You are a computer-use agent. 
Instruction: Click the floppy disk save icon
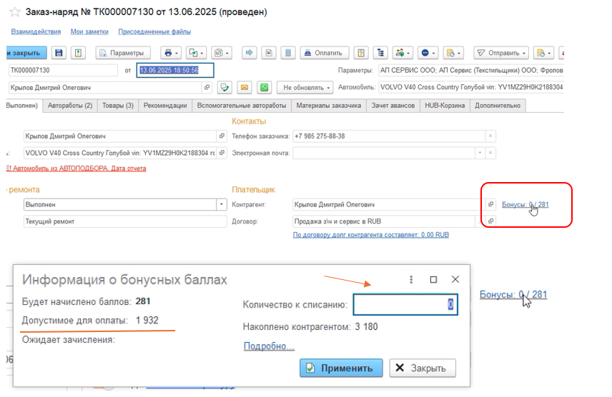[59, 53]
